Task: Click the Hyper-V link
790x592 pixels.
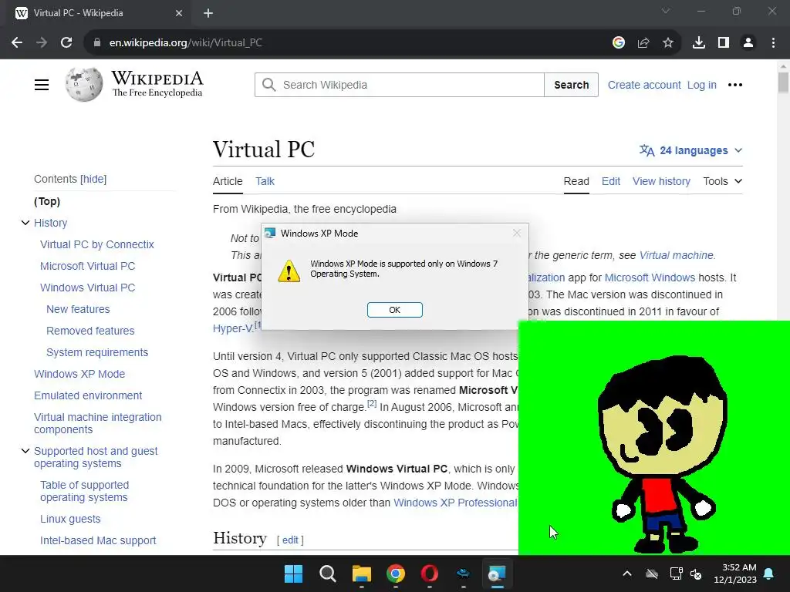Action: (233, 328)
